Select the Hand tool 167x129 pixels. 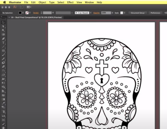click(3, 128)
